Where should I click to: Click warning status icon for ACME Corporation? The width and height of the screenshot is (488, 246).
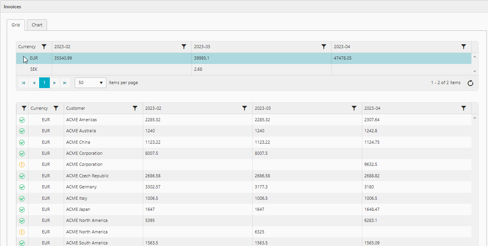(22, 165)
